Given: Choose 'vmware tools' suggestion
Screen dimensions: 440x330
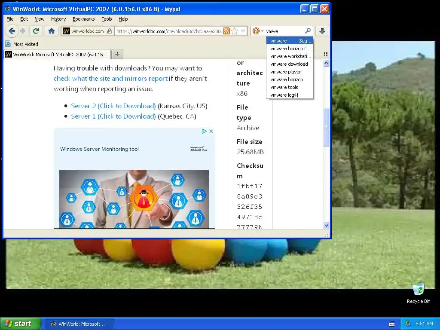Looking at the screenshot, I should (290, 87).
